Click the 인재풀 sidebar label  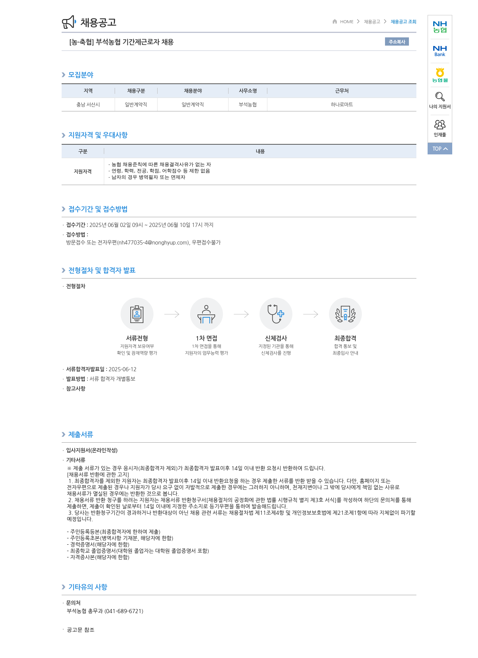(x=440, y=135)
